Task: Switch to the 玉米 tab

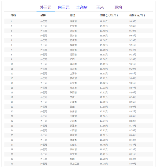Action: click(100, 8)
